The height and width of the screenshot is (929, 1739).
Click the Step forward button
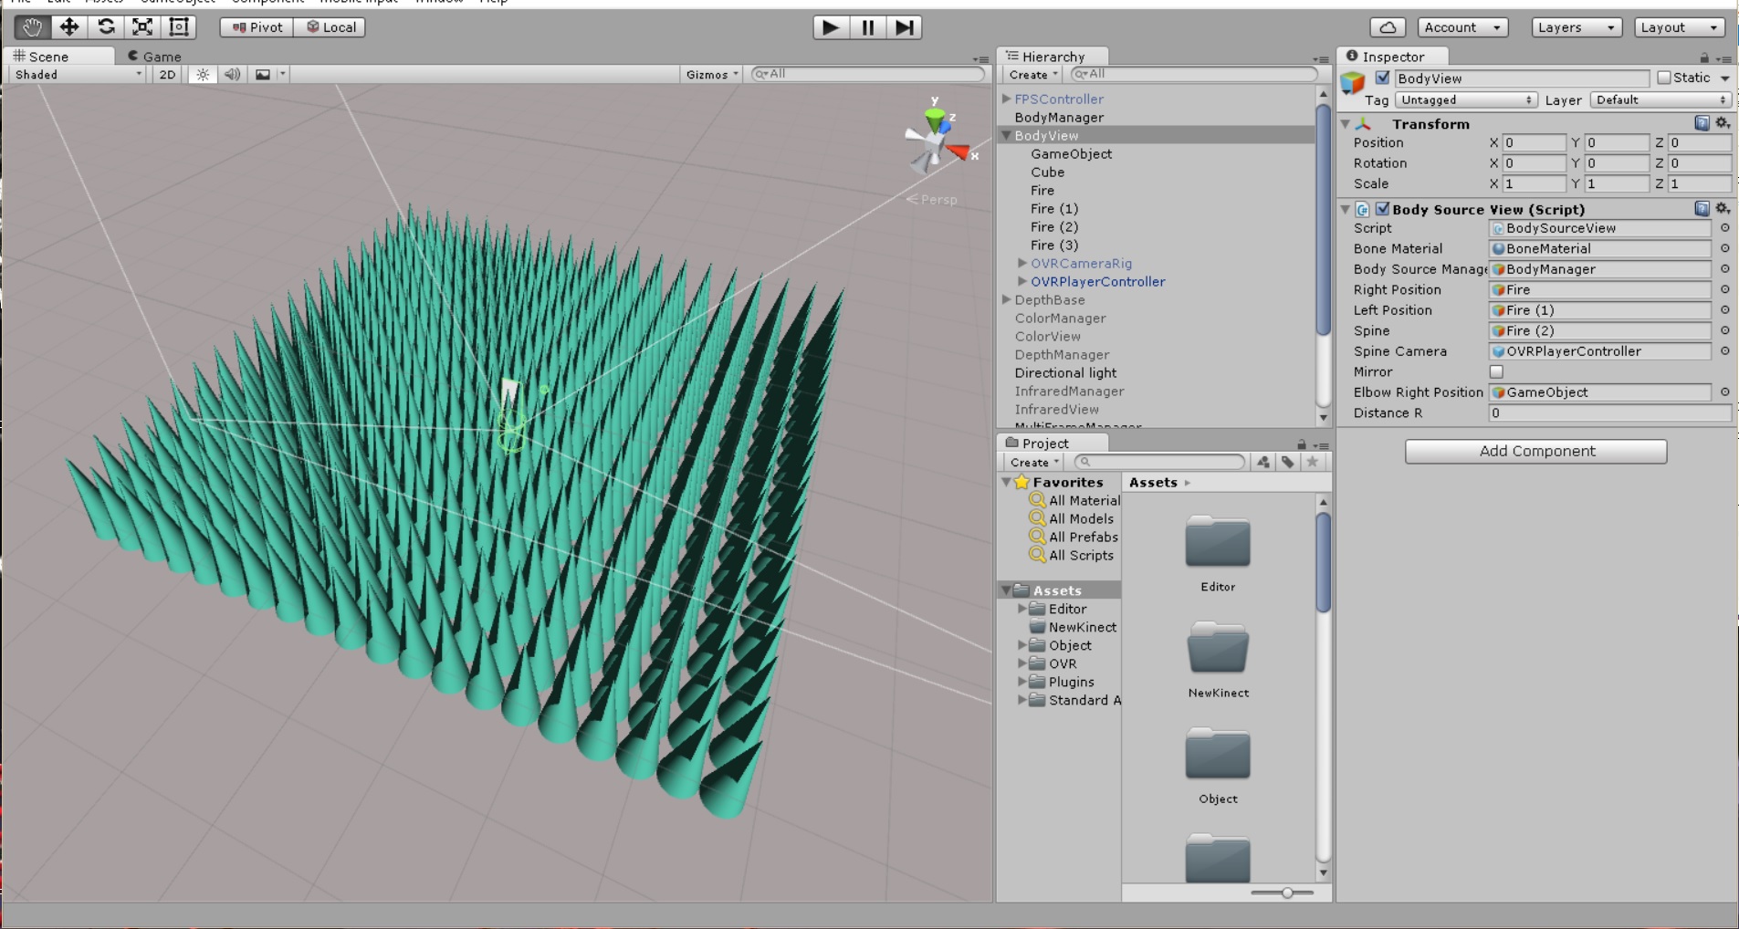click(904, 27)
